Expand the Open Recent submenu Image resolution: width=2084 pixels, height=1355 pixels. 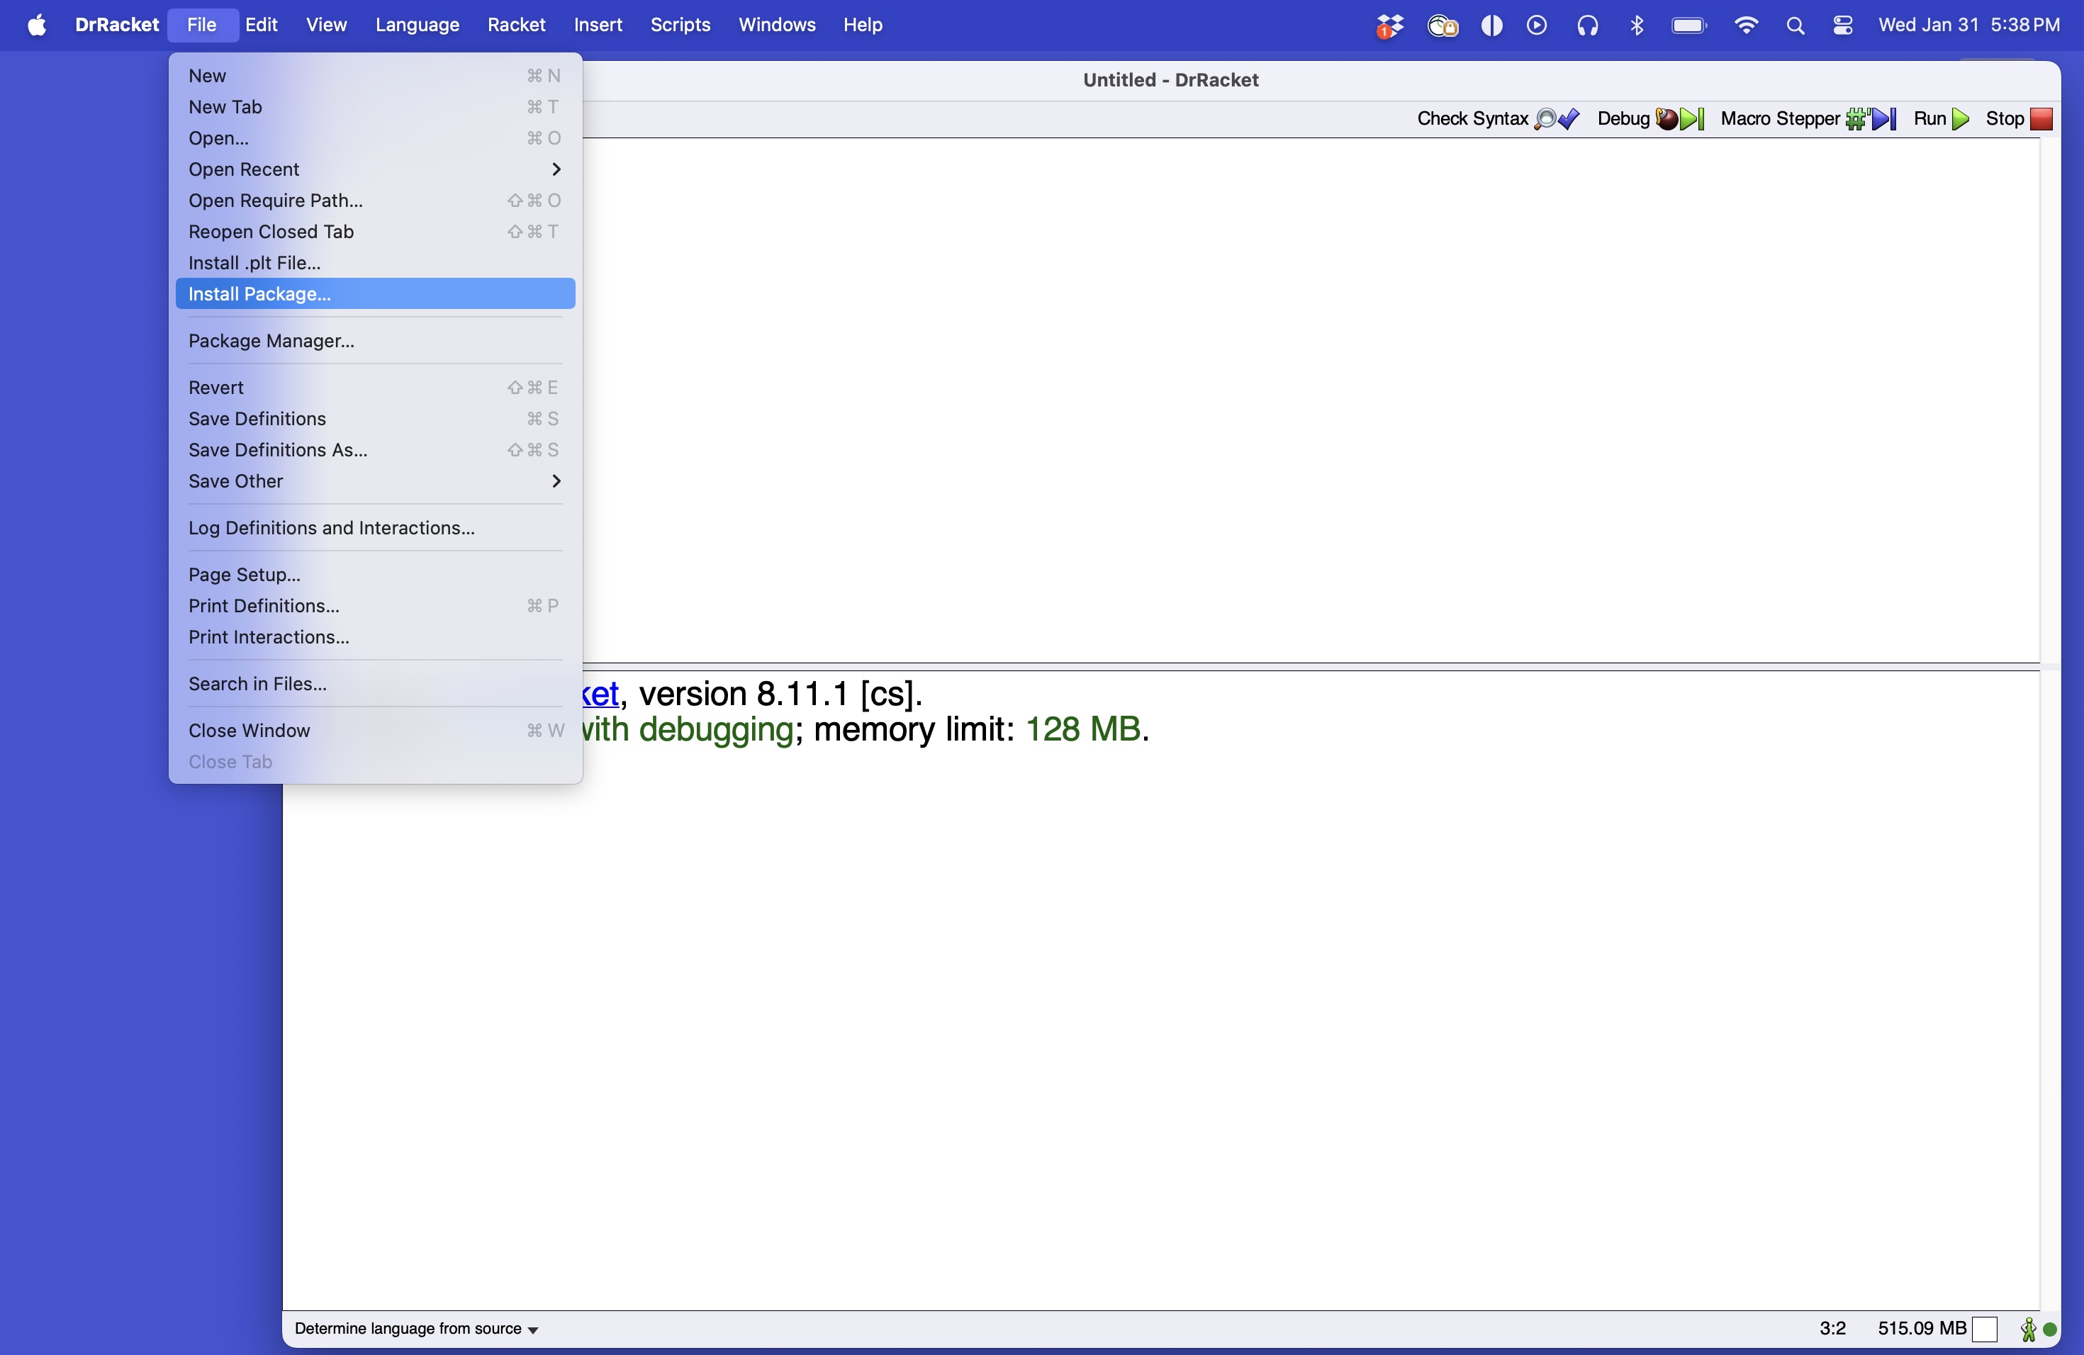375,170
